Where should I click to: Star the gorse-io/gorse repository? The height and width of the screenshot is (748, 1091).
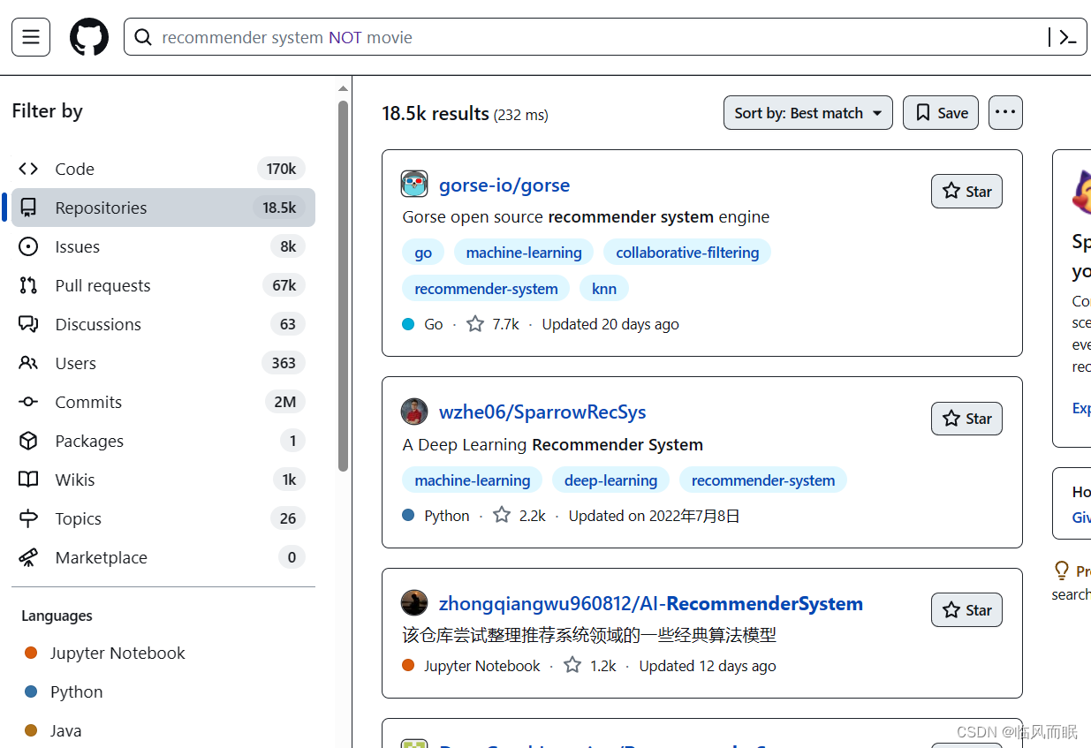coord(966,192)
